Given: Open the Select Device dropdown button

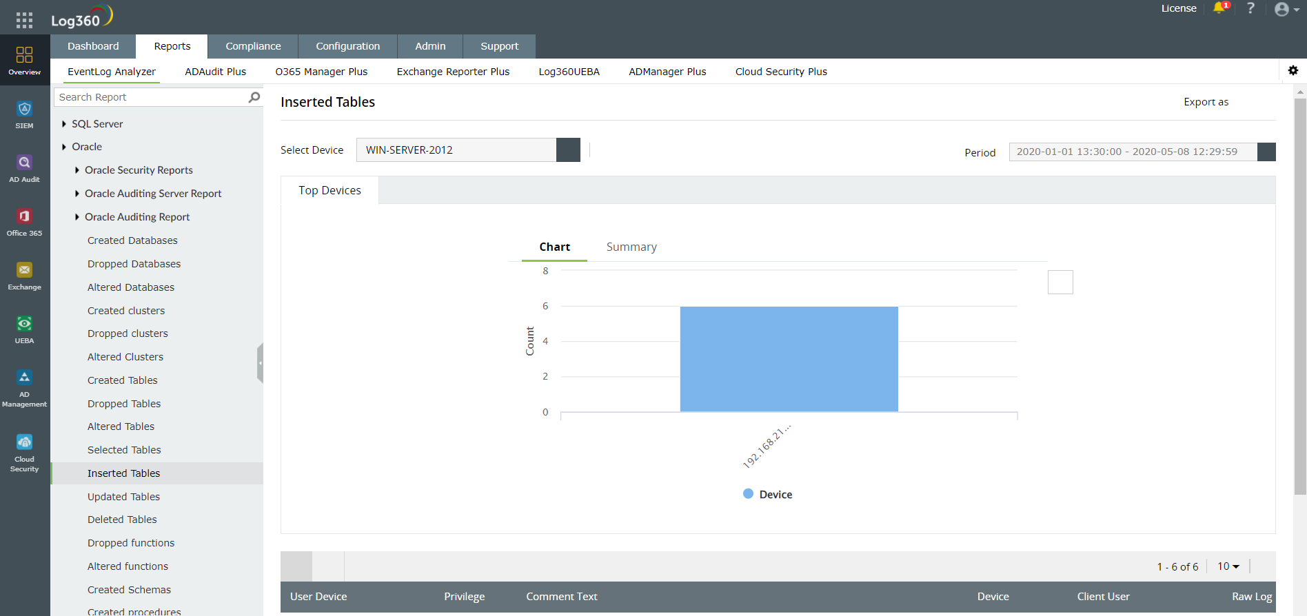Looking at the screenshot, I should (568, 150).
